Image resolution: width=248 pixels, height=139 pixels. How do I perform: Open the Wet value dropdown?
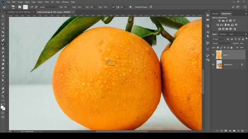[x=70, y=7]
